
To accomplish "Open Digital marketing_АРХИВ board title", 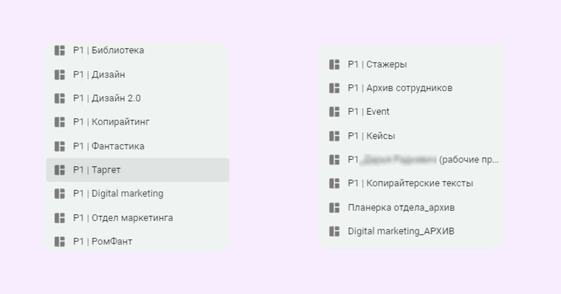I will pyautogui.click(x=401, y=232).
